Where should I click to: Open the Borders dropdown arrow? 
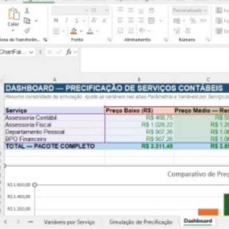(x=64, y=31)
